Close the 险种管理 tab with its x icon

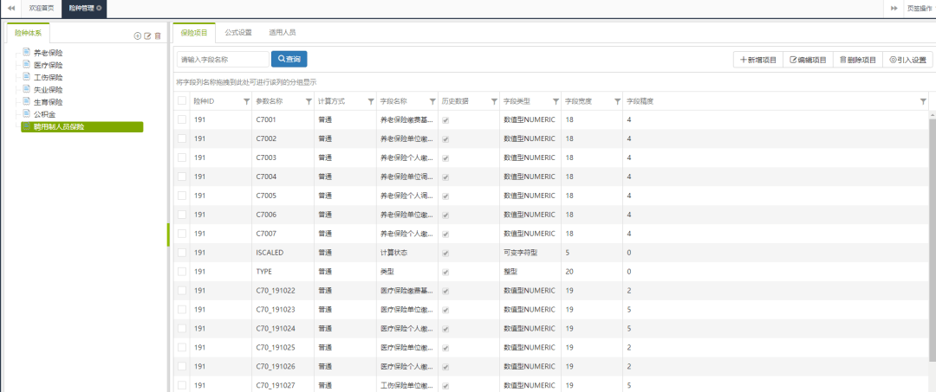point(99,8)
